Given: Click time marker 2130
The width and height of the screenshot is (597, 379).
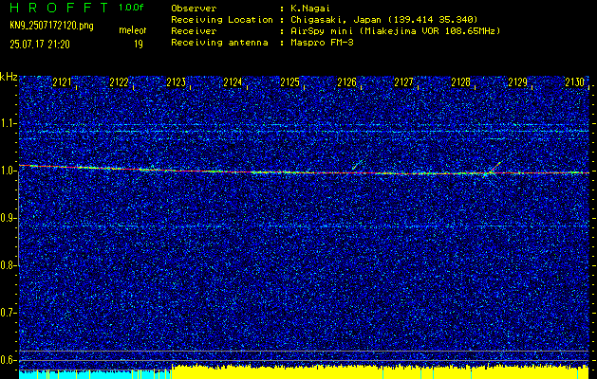Looking at the screenshot, I should (x=575, y=82).
